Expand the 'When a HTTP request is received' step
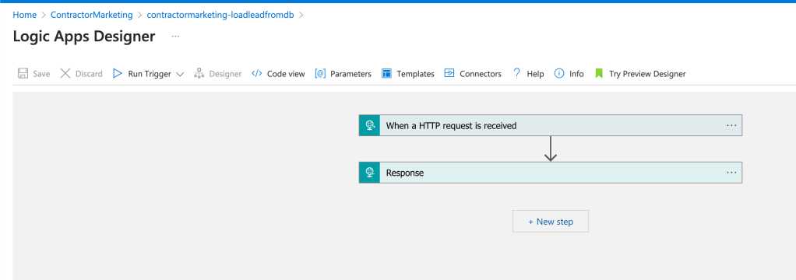 pos(551,125)
